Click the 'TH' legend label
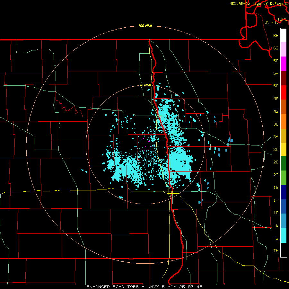 [276, 251]
